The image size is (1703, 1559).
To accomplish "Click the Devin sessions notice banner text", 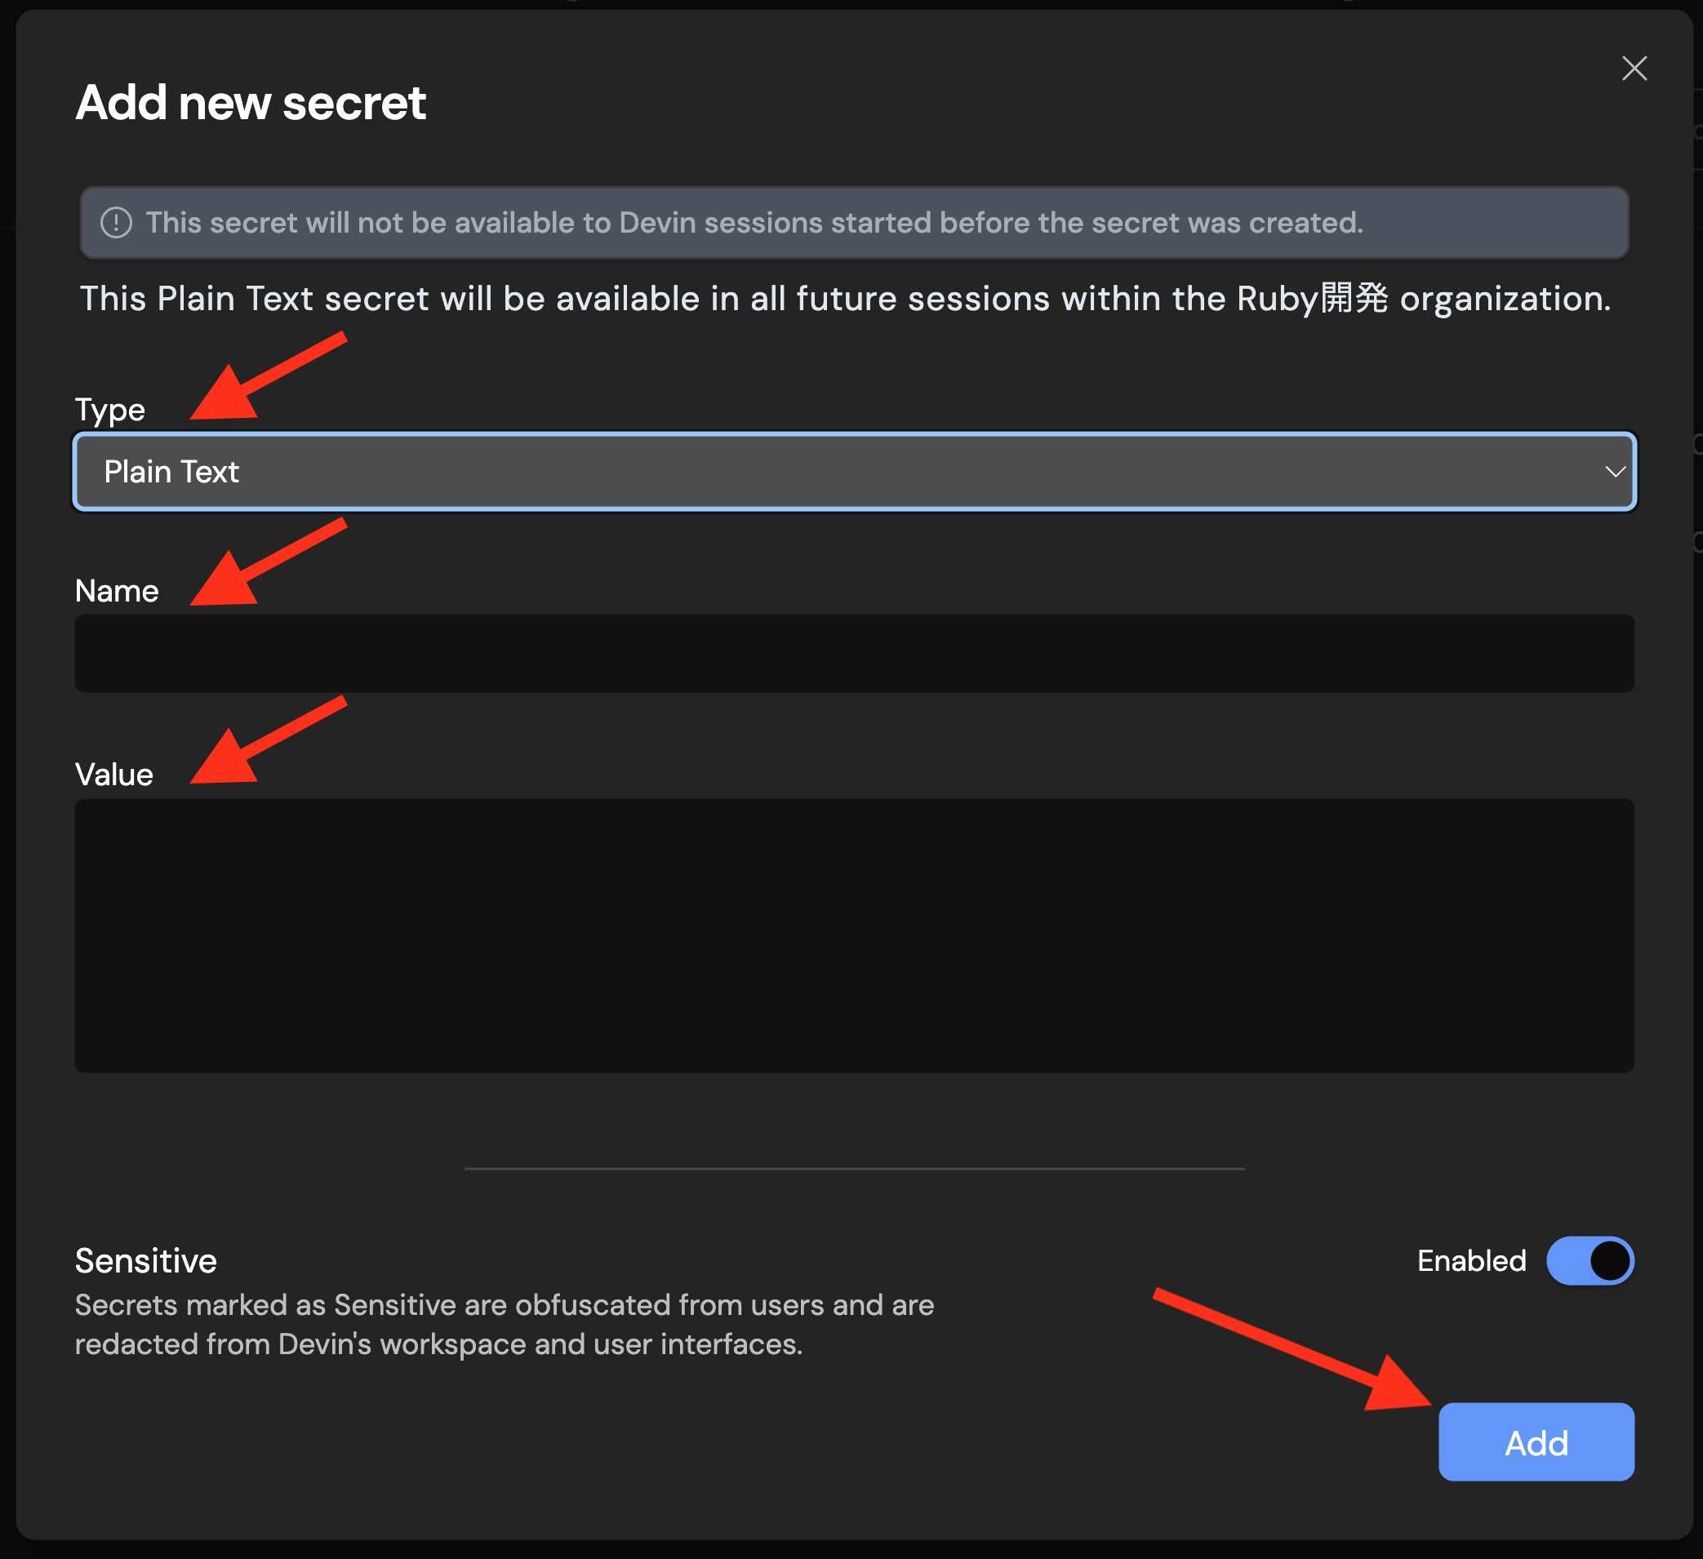I will coord(754,223).
